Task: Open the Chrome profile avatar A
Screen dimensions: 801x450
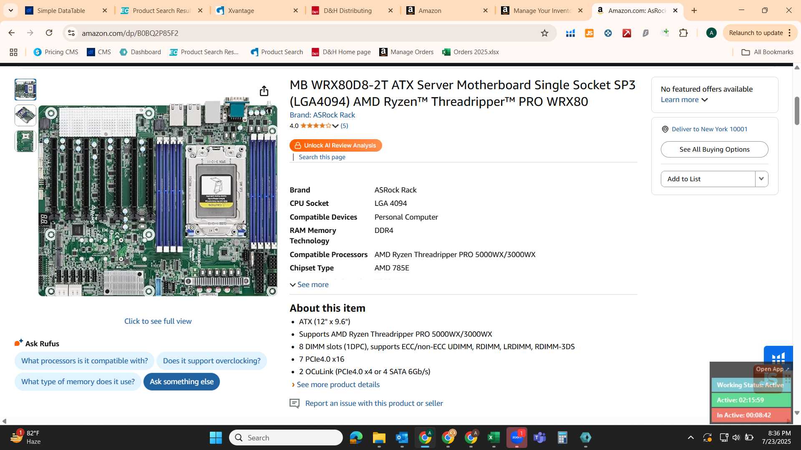Action: [x=711, y=33]
